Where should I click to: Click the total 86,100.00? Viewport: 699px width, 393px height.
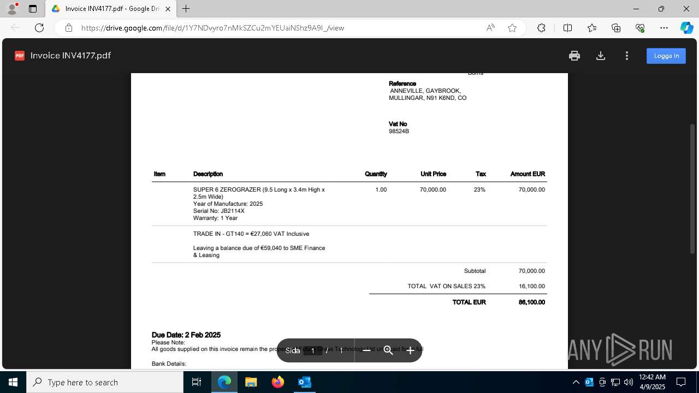(532, 302)
